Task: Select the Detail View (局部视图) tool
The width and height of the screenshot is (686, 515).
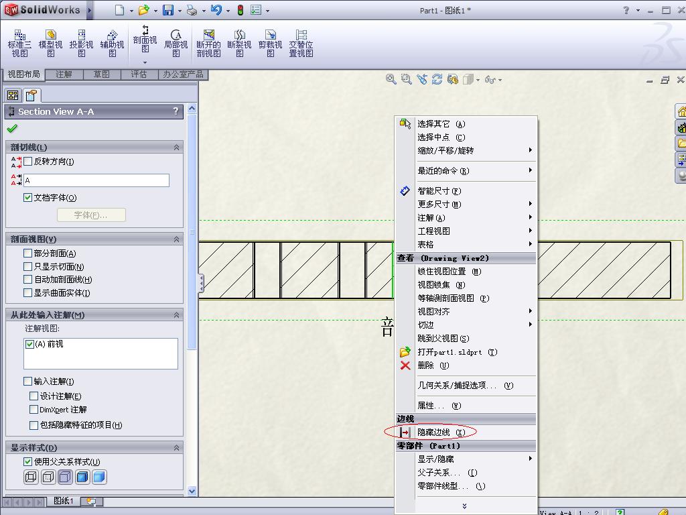Action: pos(176,44)
